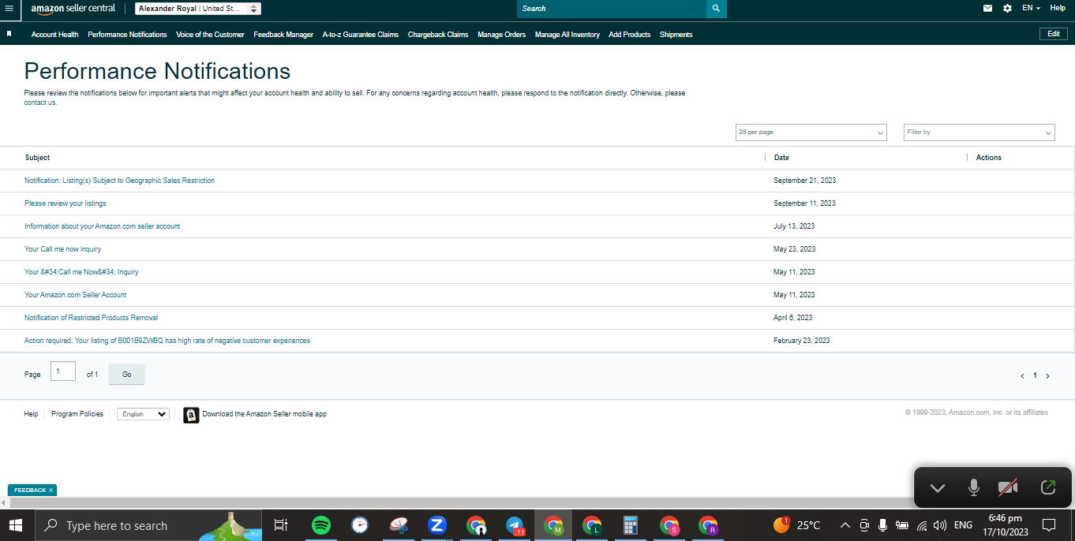This screenshot has width=1075, height=541.
Task: Open the clock app on taskbar
Action: [360, 525]
